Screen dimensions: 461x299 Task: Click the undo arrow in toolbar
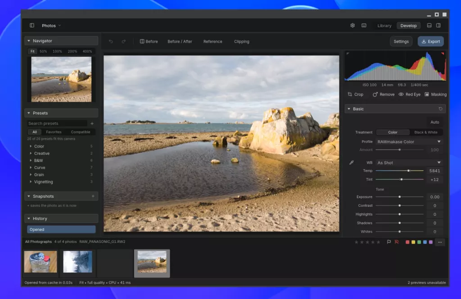point(111,41)
